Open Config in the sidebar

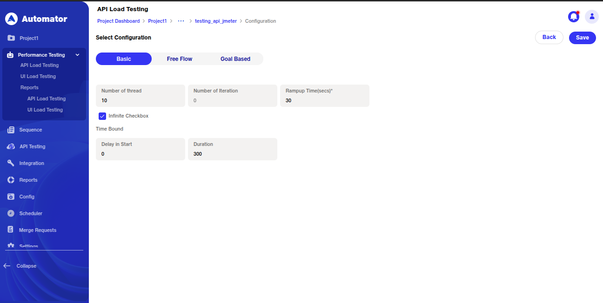pyautogui.click(x=27, y=197)
